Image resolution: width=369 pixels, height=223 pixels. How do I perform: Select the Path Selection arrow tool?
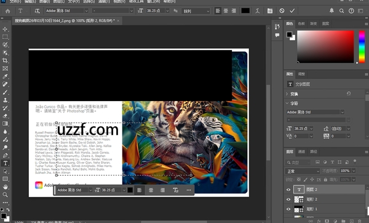pyautogui.click(x=5, y=171)
